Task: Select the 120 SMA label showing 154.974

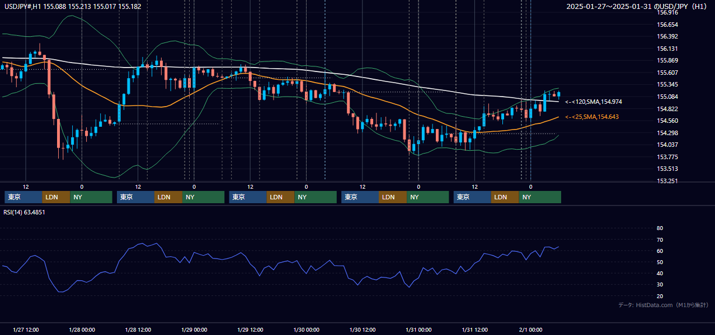Action: click(593, 102)
